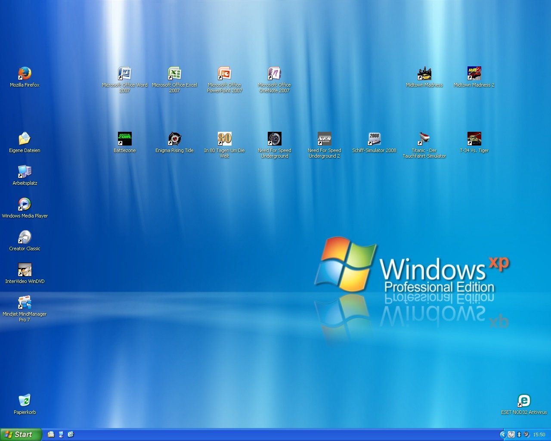Click the taskbar clock showing 15:50
Screen dimensions: 551x441
pos(539,435)
